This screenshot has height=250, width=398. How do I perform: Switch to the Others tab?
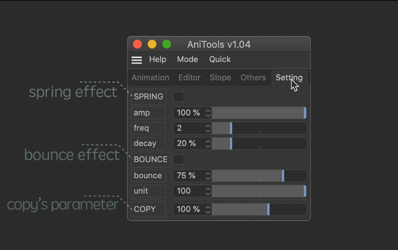click(253, 77)
